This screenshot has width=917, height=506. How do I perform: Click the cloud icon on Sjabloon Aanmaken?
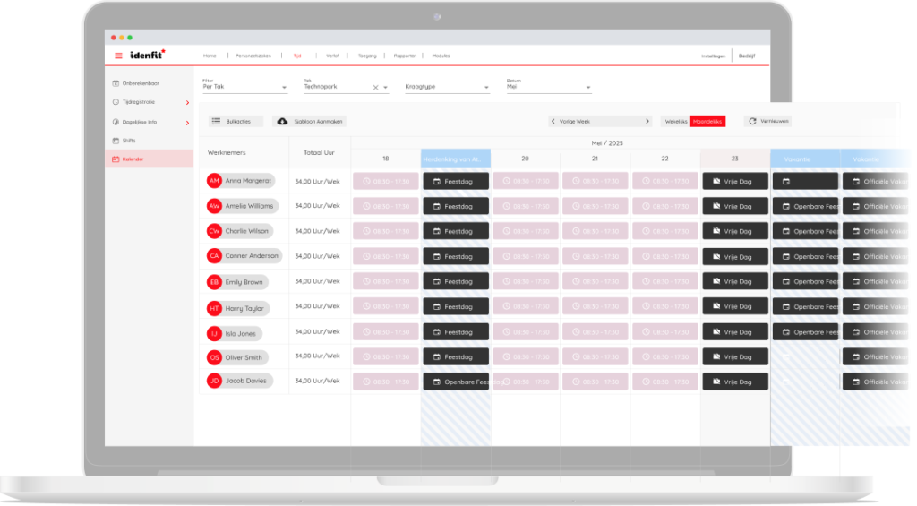(x=283, y=121)
